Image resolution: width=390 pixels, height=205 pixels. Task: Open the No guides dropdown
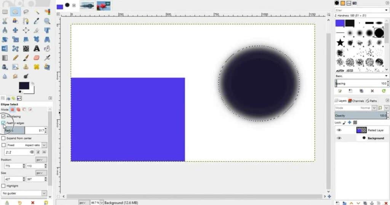[24, 193]
